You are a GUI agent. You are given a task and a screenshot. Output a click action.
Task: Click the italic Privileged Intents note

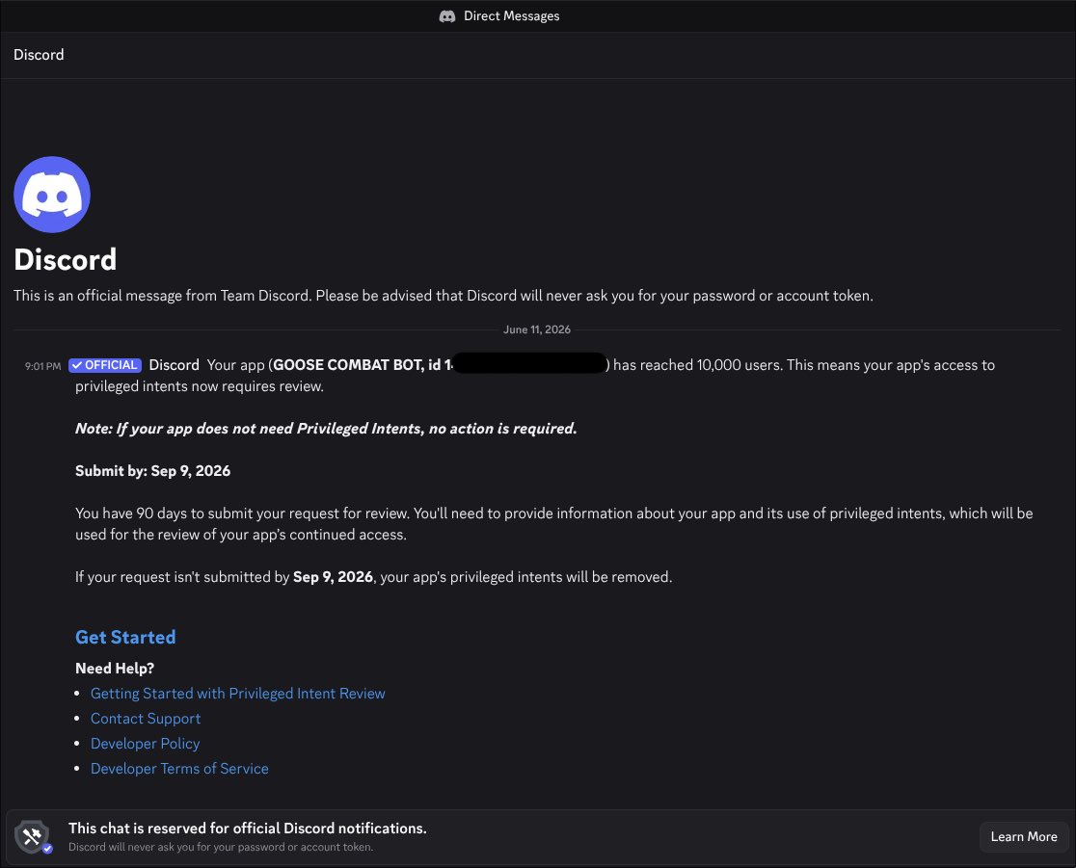(326, 429)
